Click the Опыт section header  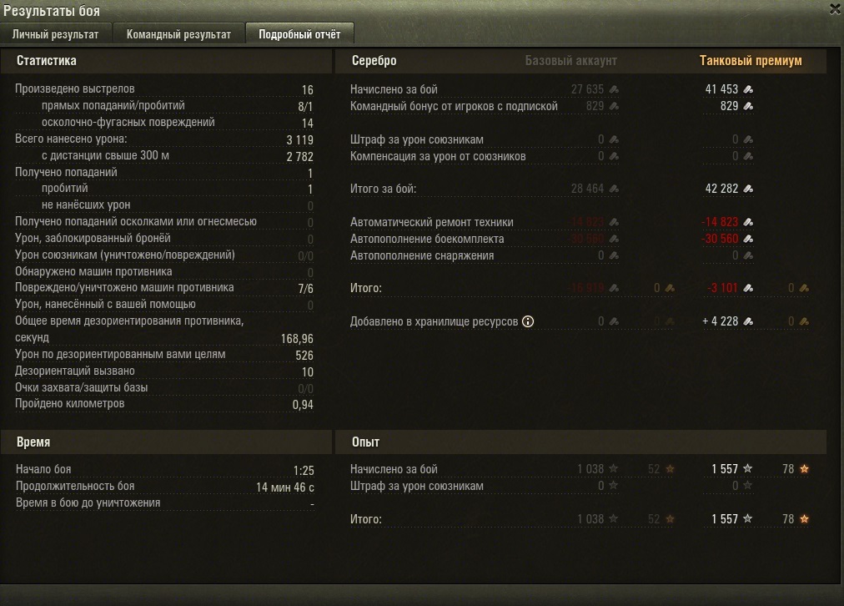365,442
